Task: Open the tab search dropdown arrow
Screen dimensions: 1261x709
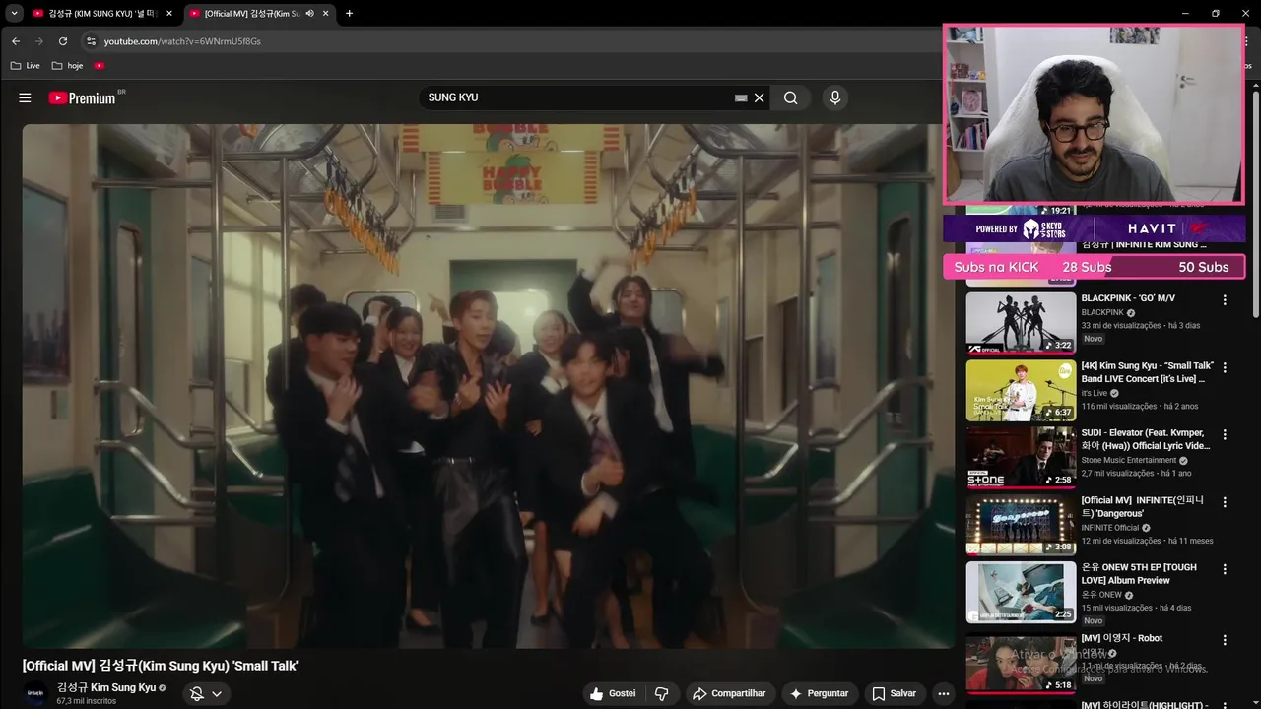Action: coord(14,13)
